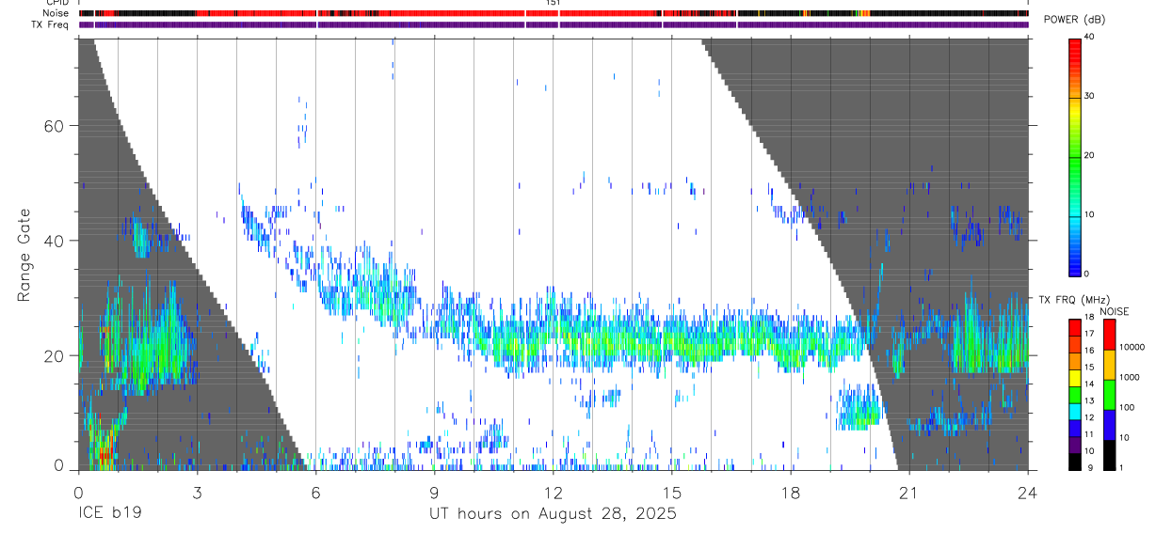1156x533 pixels.
Task: Pick the purple segment in the TX FRQ legend
Action: 1075,443
